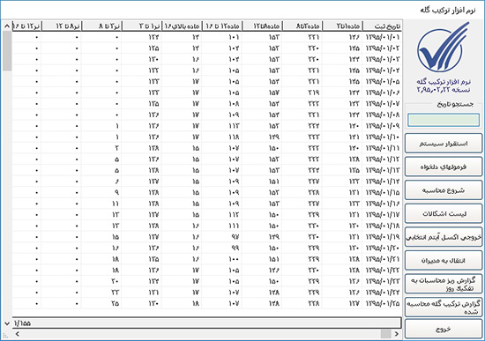Export selected item with خروجی اکسل button

tap(444, 237)
